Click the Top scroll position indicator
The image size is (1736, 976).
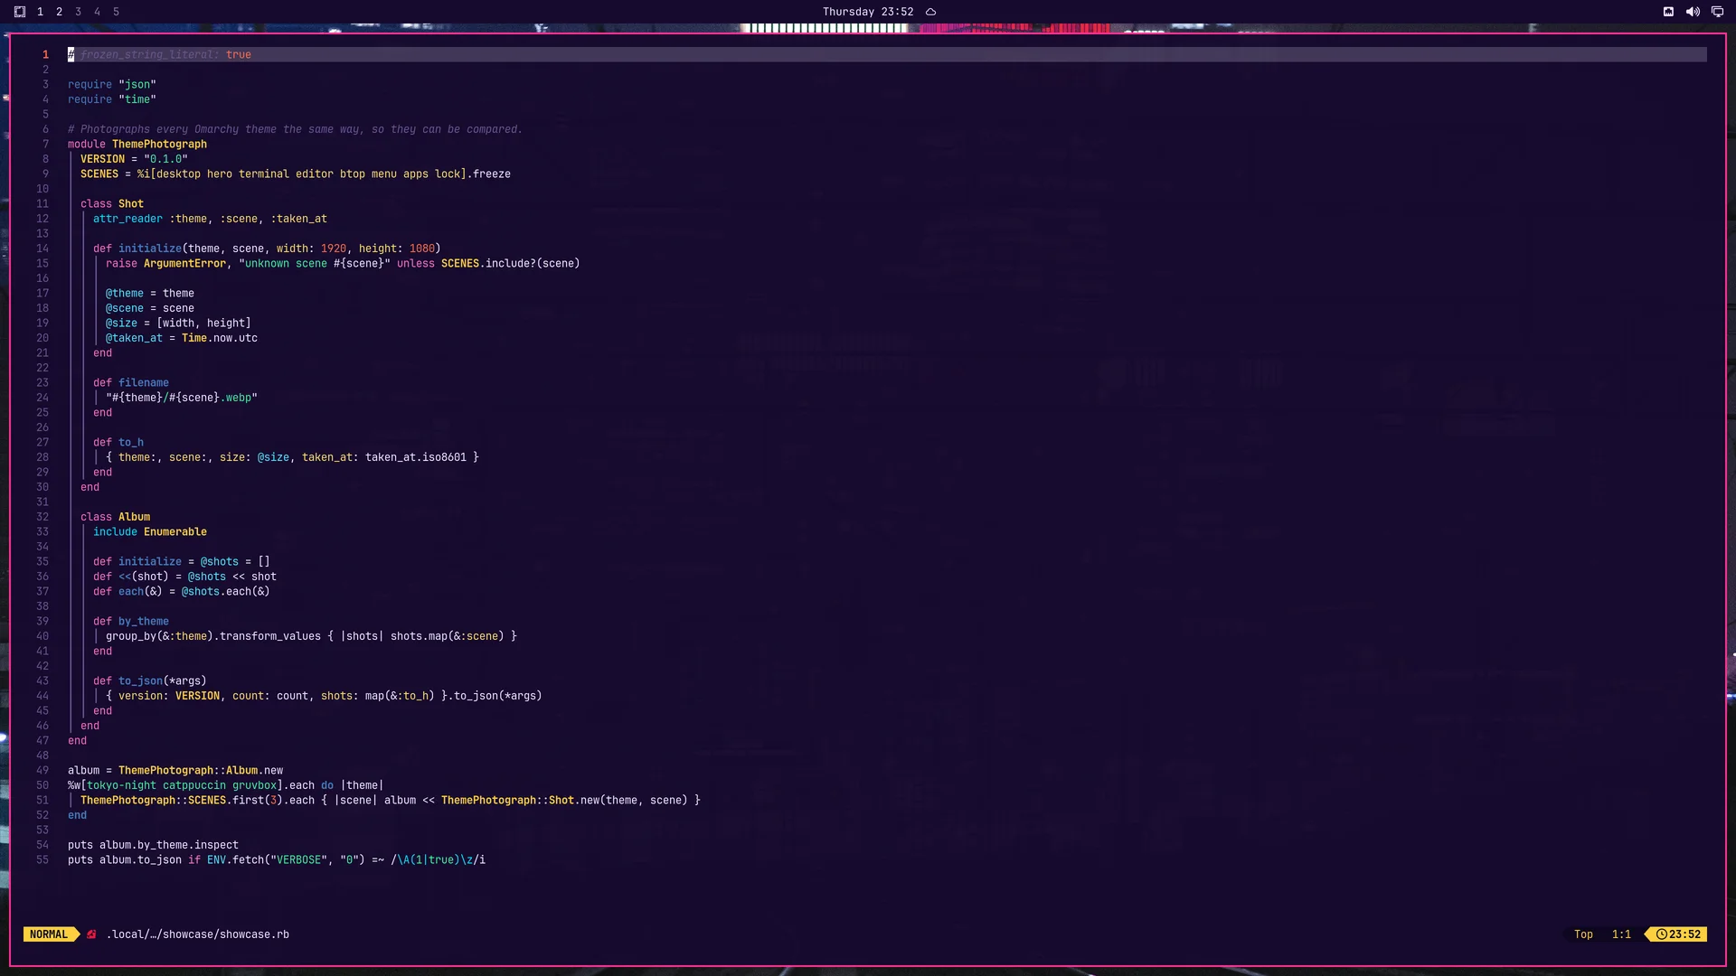point(1583,934)
